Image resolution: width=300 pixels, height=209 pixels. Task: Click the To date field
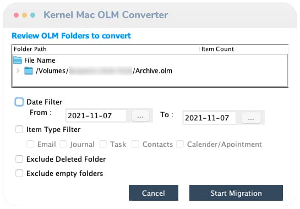pyautogui.click(x=209, y=118)
